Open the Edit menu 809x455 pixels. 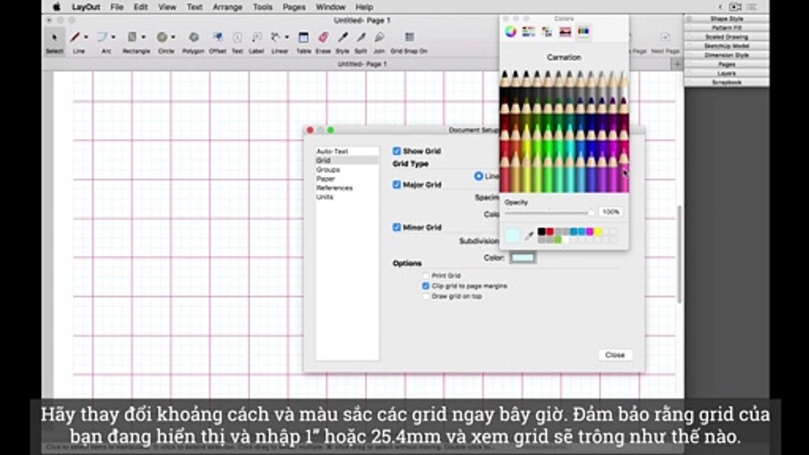point(140,7)
